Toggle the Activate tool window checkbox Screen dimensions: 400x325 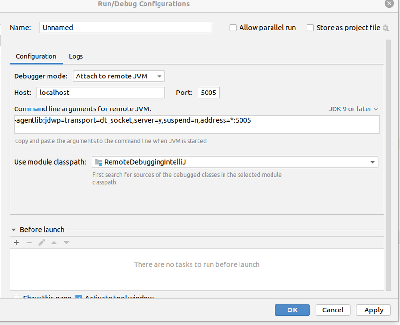click(x=79, y=298)
